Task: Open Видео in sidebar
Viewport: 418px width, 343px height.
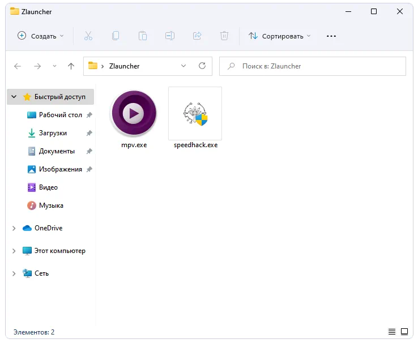Action: (42, 187)
